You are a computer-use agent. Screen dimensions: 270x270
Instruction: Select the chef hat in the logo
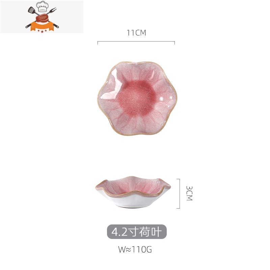click(43, 6)
